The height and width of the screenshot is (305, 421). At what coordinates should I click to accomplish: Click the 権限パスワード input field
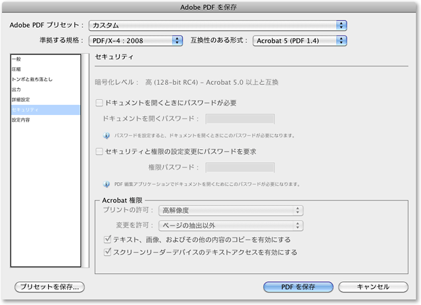coord(240,167)
